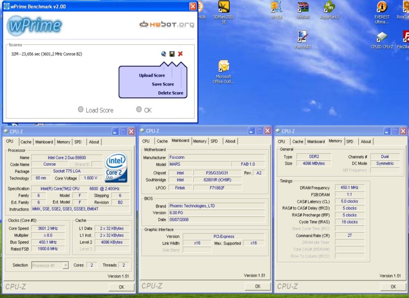Screen dimensions: 409x298
Task: Open the 3DMark2001 SE desktop shortcut
Action: point(224,12)
